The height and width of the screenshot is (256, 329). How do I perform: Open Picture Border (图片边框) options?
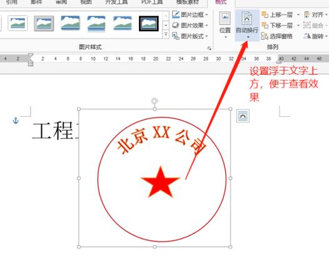[190, 14]
